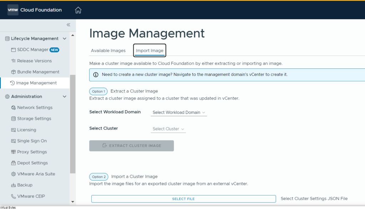
Task: Collapse the Administration section chevron
Action: (x=65, y=97)
